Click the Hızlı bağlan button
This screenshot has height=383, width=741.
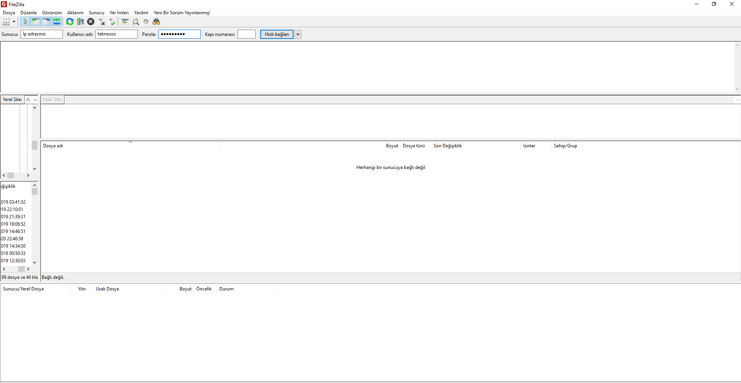click(x=277, y=34)
